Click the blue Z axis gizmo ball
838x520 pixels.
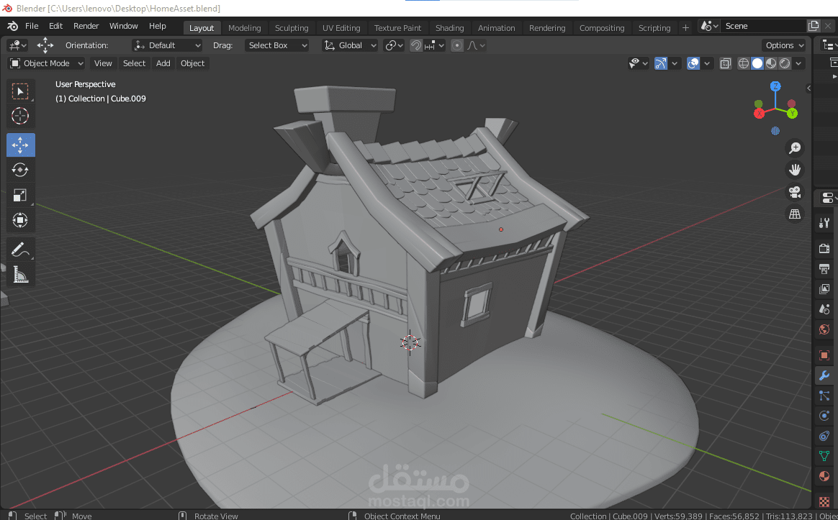[x=775, y=86]
